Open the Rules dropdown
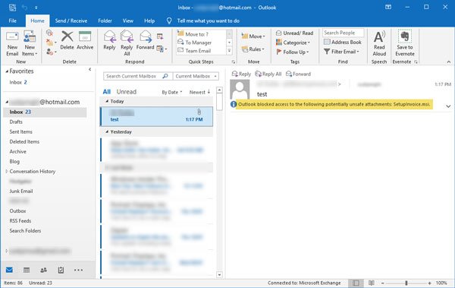 (253, 49)
